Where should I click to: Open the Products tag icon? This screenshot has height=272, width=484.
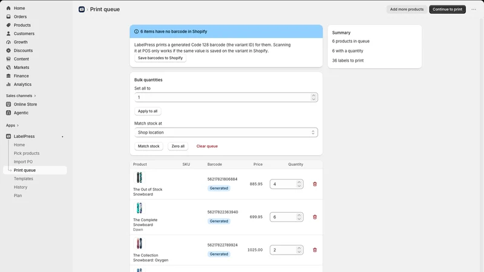(8, 25)
